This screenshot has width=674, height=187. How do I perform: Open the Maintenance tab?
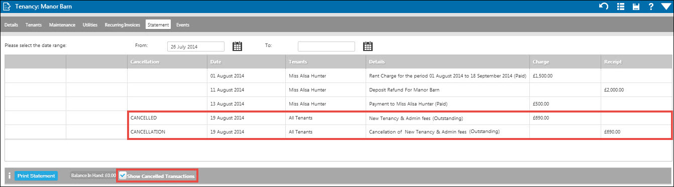[x=62, y=24]
